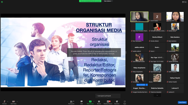Select Nur Fajar's tile

click(x=157, y=58)
